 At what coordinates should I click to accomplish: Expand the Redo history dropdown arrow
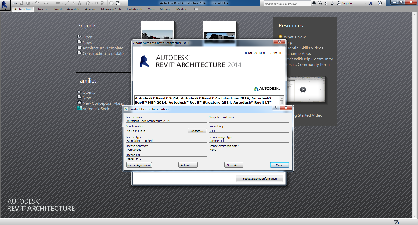pos(51,3)
